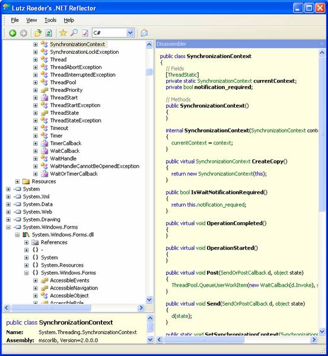Expand the SynchronizationLockException node

point(35,52)
